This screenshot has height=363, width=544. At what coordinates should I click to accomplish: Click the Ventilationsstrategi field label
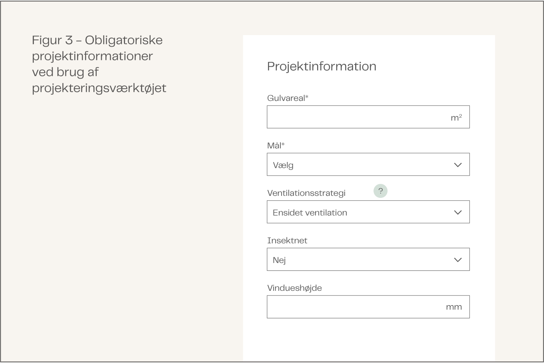coord(306,193)
